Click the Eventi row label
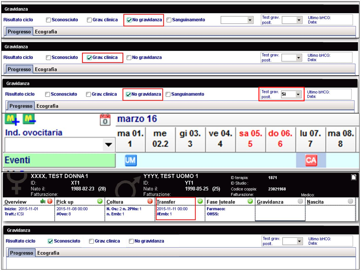The height and width of the screenshot is (271, 361). tap(60, 160)
